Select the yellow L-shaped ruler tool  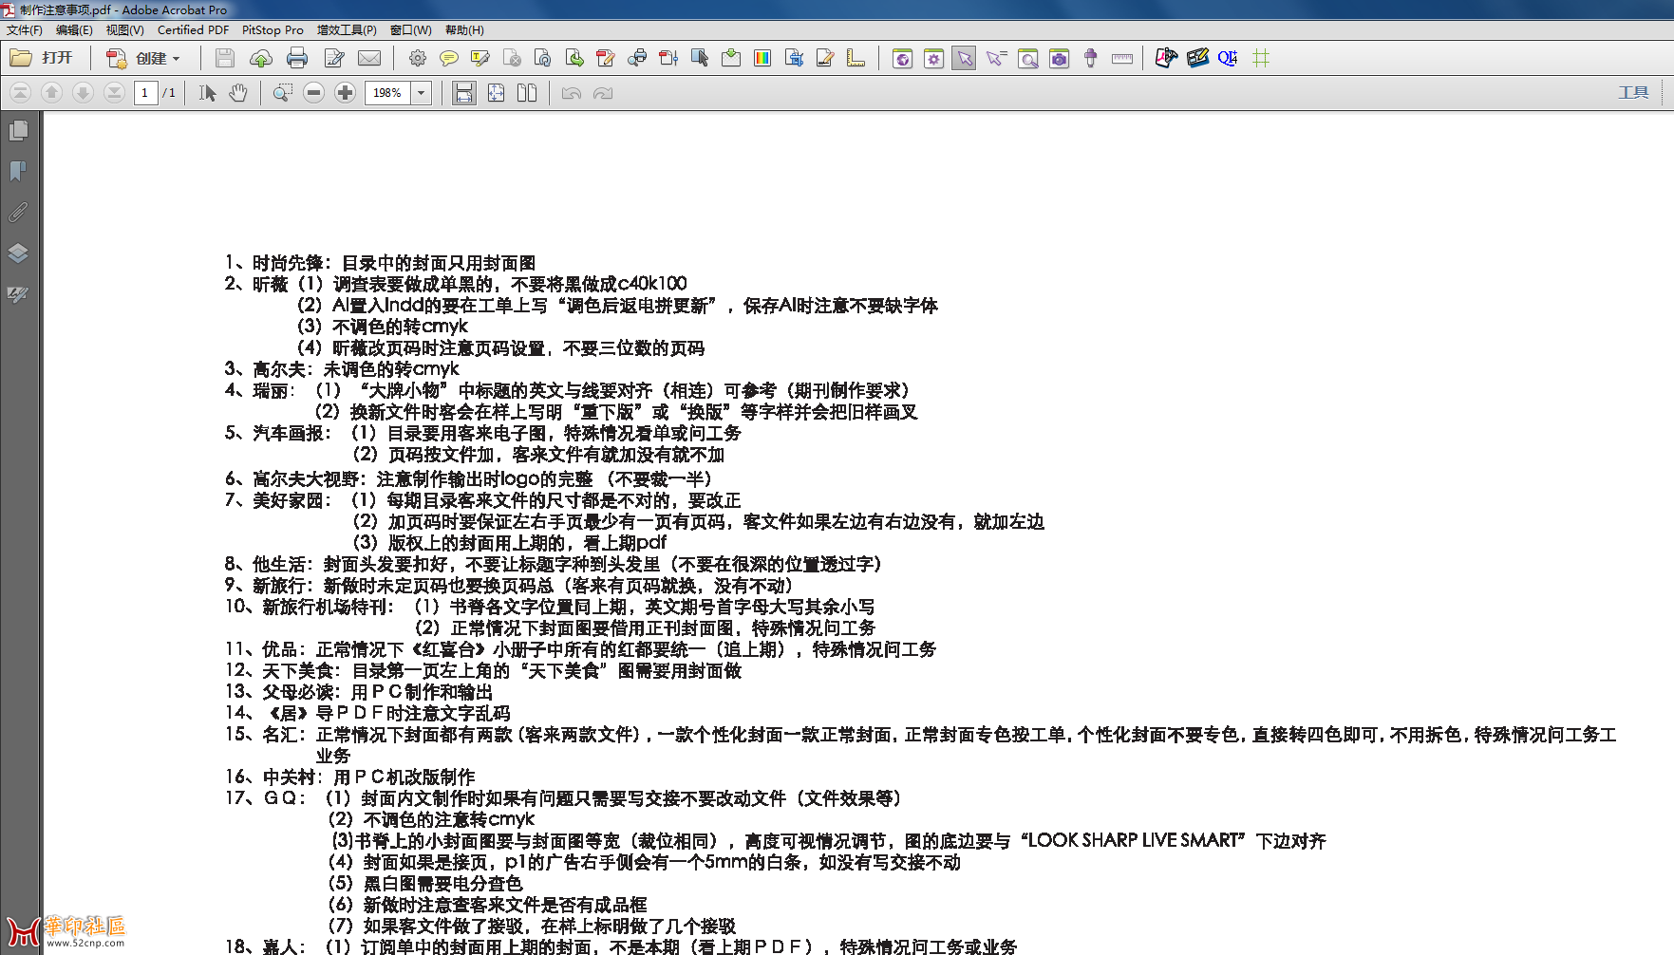tap(856, 58)
